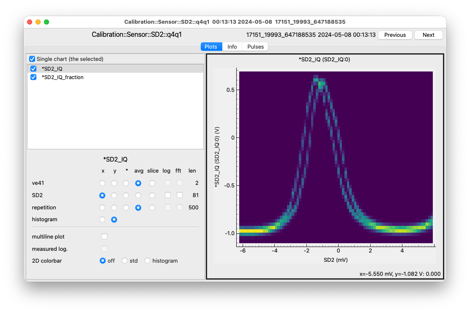Enable log checkbox for SD2

(167, 195)
